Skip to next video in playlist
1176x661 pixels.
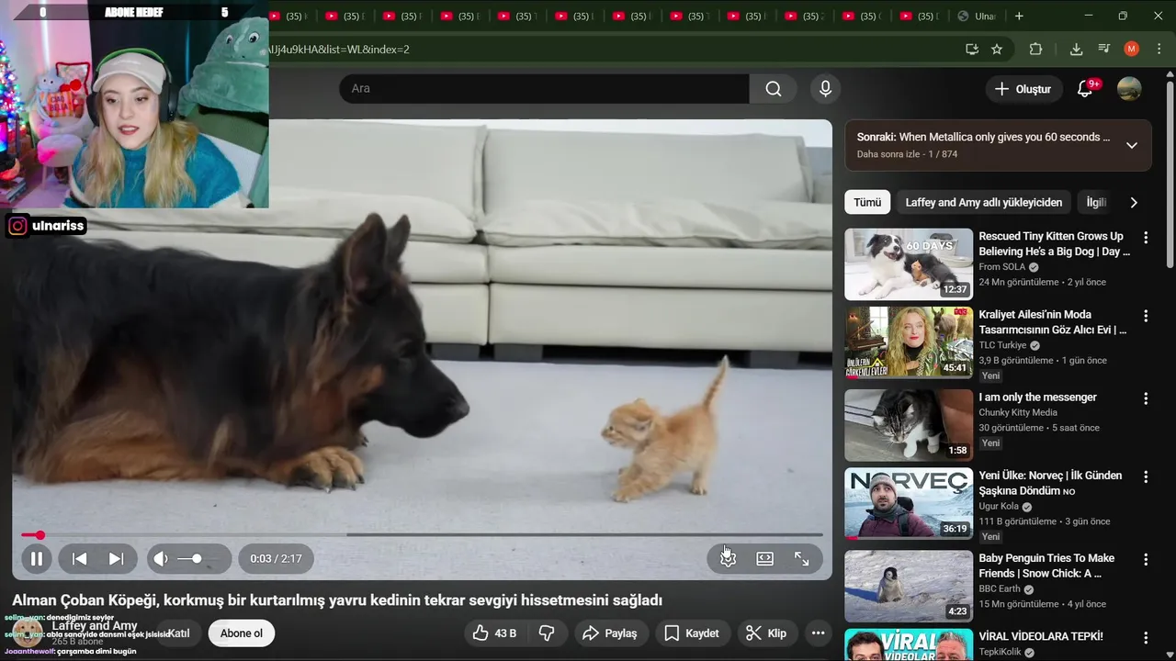(x=116, y=558)
